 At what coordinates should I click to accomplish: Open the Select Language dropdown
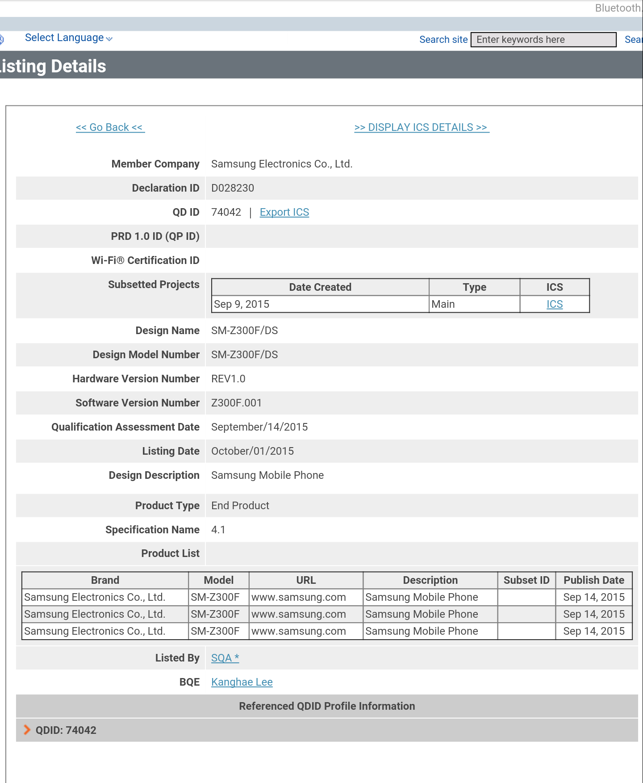point(68,38)
